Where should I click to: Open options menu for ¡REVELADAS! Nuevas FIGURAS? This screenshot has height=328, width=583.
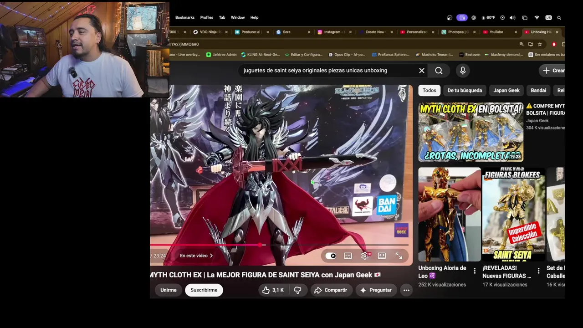tap(538, 271)
